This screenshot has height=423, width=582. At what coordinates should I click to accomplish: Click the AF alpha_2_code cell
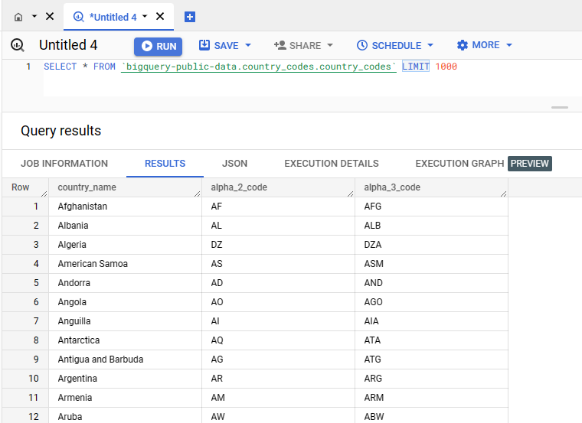(x=279, y=207)
